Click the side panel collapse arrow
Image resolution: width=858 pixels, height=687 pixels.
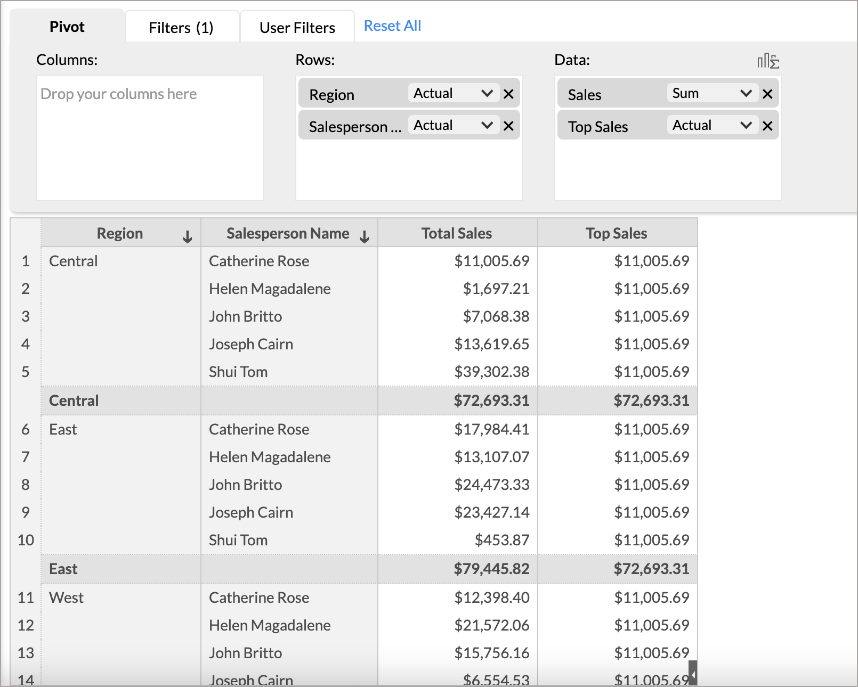point(693,673)
